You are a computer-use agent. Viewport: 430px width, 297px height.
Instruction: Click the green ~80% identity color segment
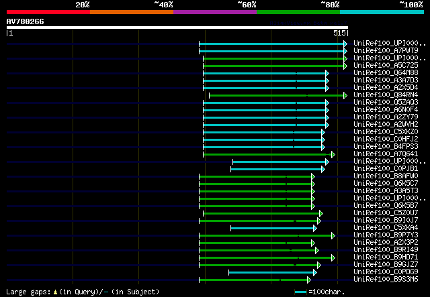(x=298, y=12)
